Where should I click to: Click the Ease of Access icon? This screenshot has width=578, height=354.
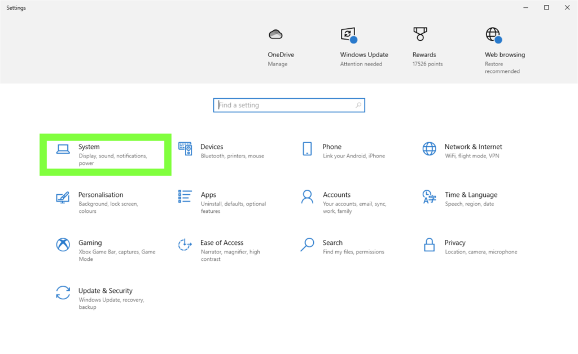[185, 244]
